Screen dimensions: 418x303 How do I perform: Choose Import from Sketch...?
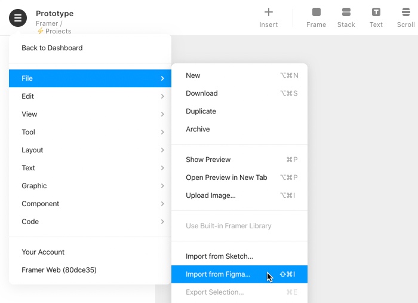[x=239, y=256]
